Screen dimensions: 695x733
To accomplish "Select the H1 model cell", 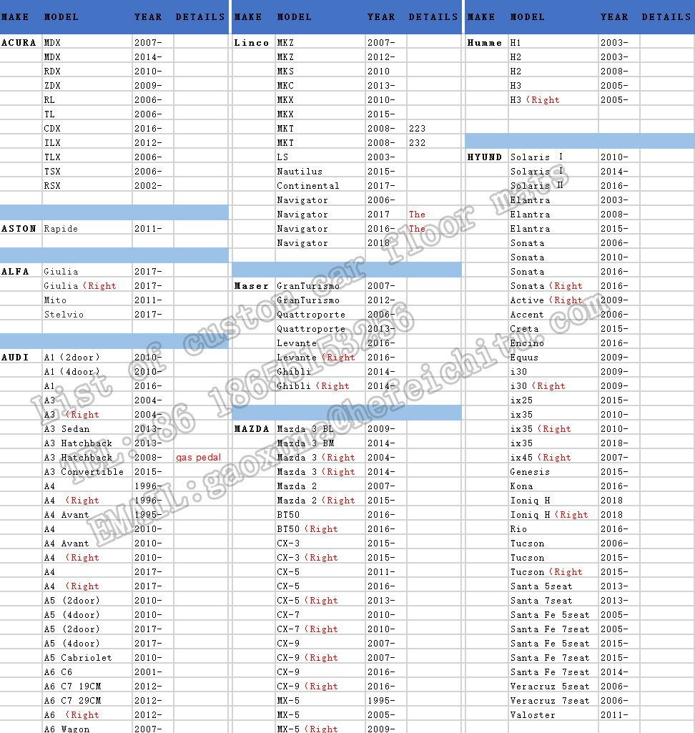I will [x=553, y=42].
